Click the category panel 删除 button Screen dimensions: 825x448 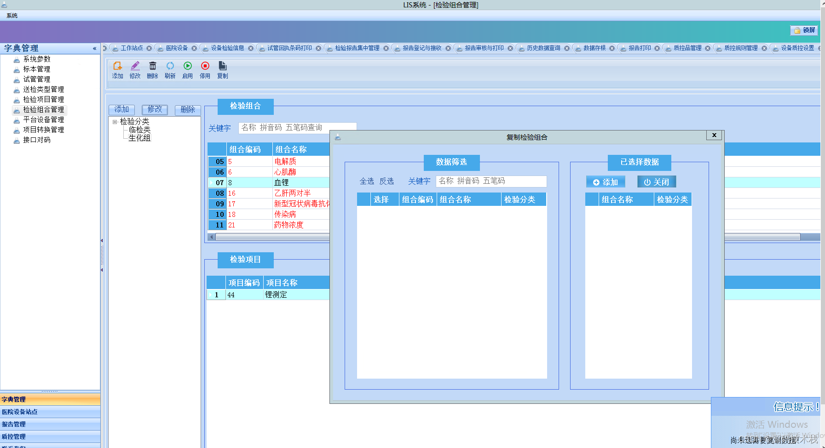pyautogui.click(x=188, y=110)
